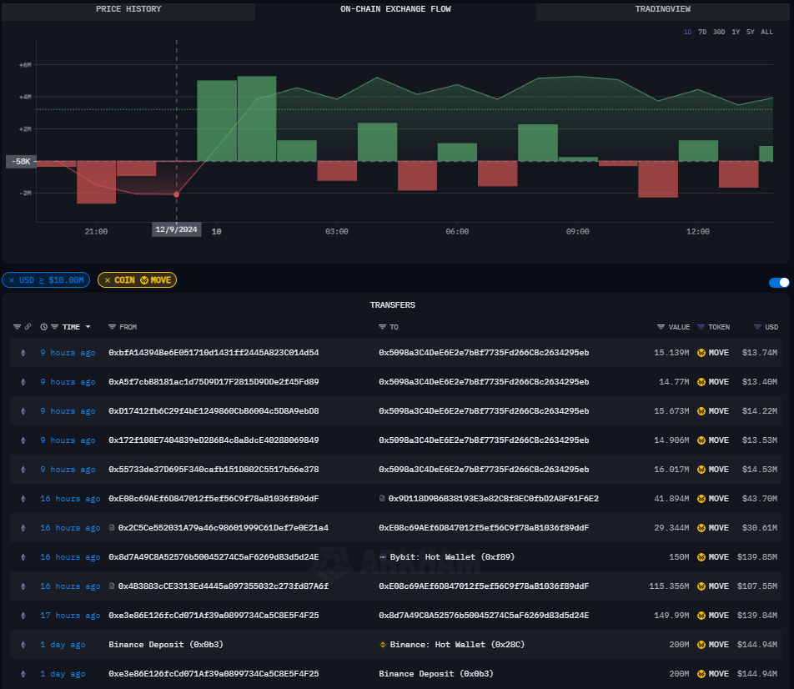The width and height of the screenshot is (794, 689).
Task: Switch to the TradingView tab
Action: (662, 9)
